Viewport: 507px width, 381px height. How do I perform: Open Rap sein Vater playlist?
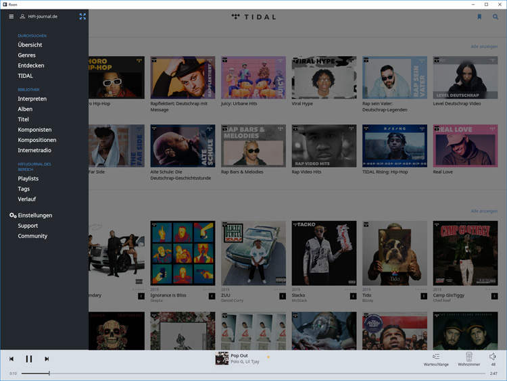tap(395, 78)
